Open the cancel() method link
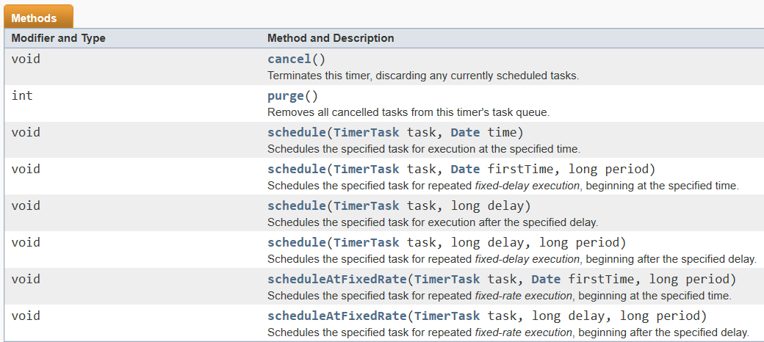 pos(289,59)
